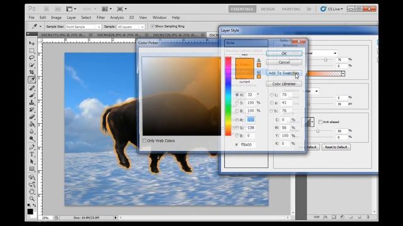
Task: Click Add To Swatches button
Action: (284, 73)
